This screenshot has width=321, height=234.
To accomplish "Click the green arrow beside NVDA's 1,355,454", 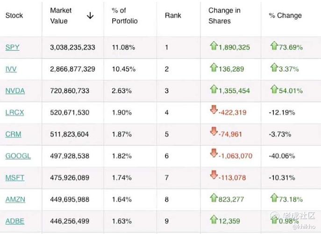I will pyautogui.click(x=214, y=89).
